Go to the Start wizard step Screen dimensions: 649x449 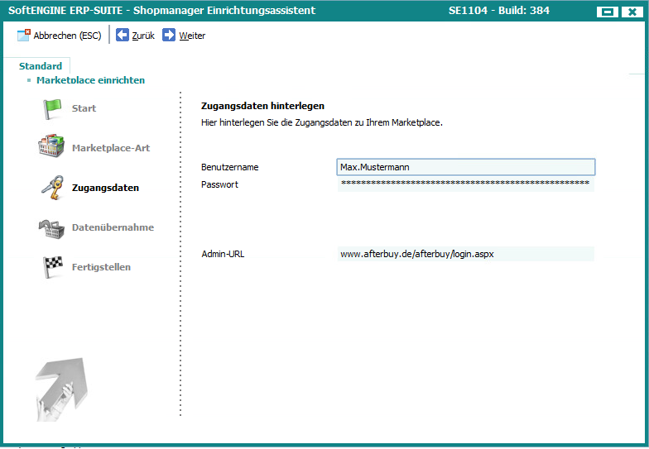pyautogui.click(x=84, y=108)
